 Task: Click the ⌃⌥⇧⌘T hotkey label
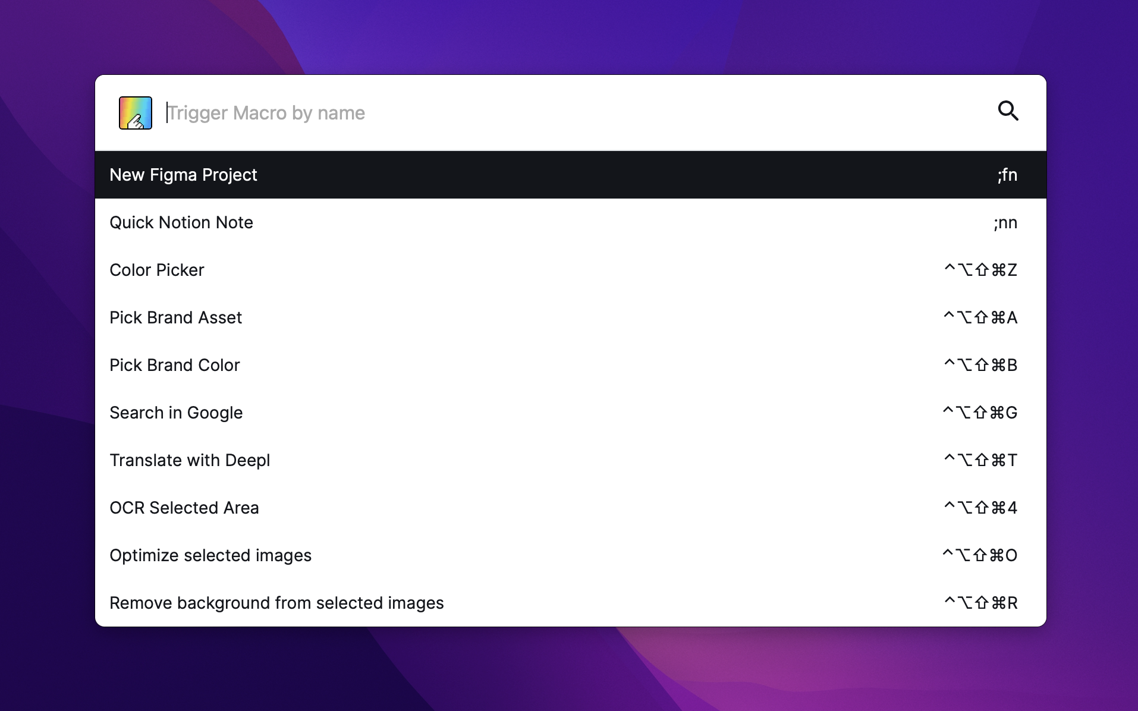980,460
